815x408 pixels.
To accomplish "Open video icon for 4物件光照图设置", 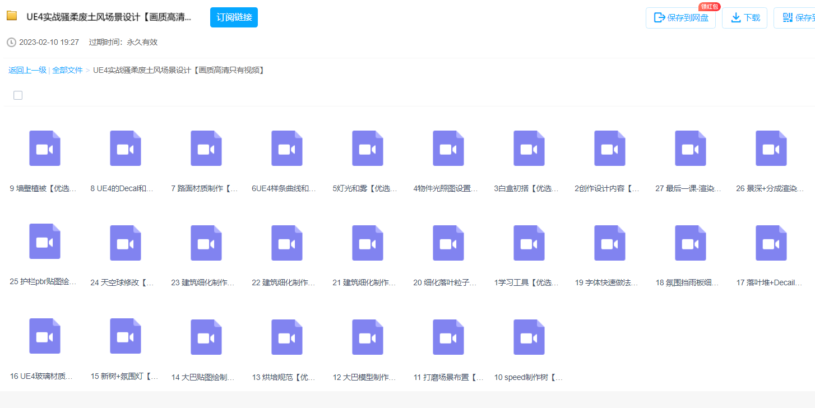I will [x=448, y=148].
